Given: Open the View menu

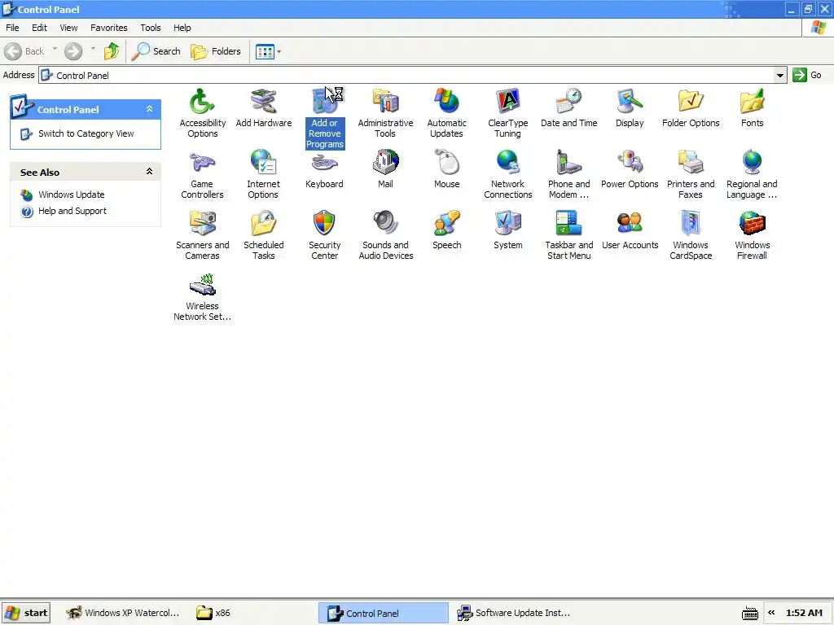Looking at the screenshot, I should pyautogui.click(x=68, y=28).
